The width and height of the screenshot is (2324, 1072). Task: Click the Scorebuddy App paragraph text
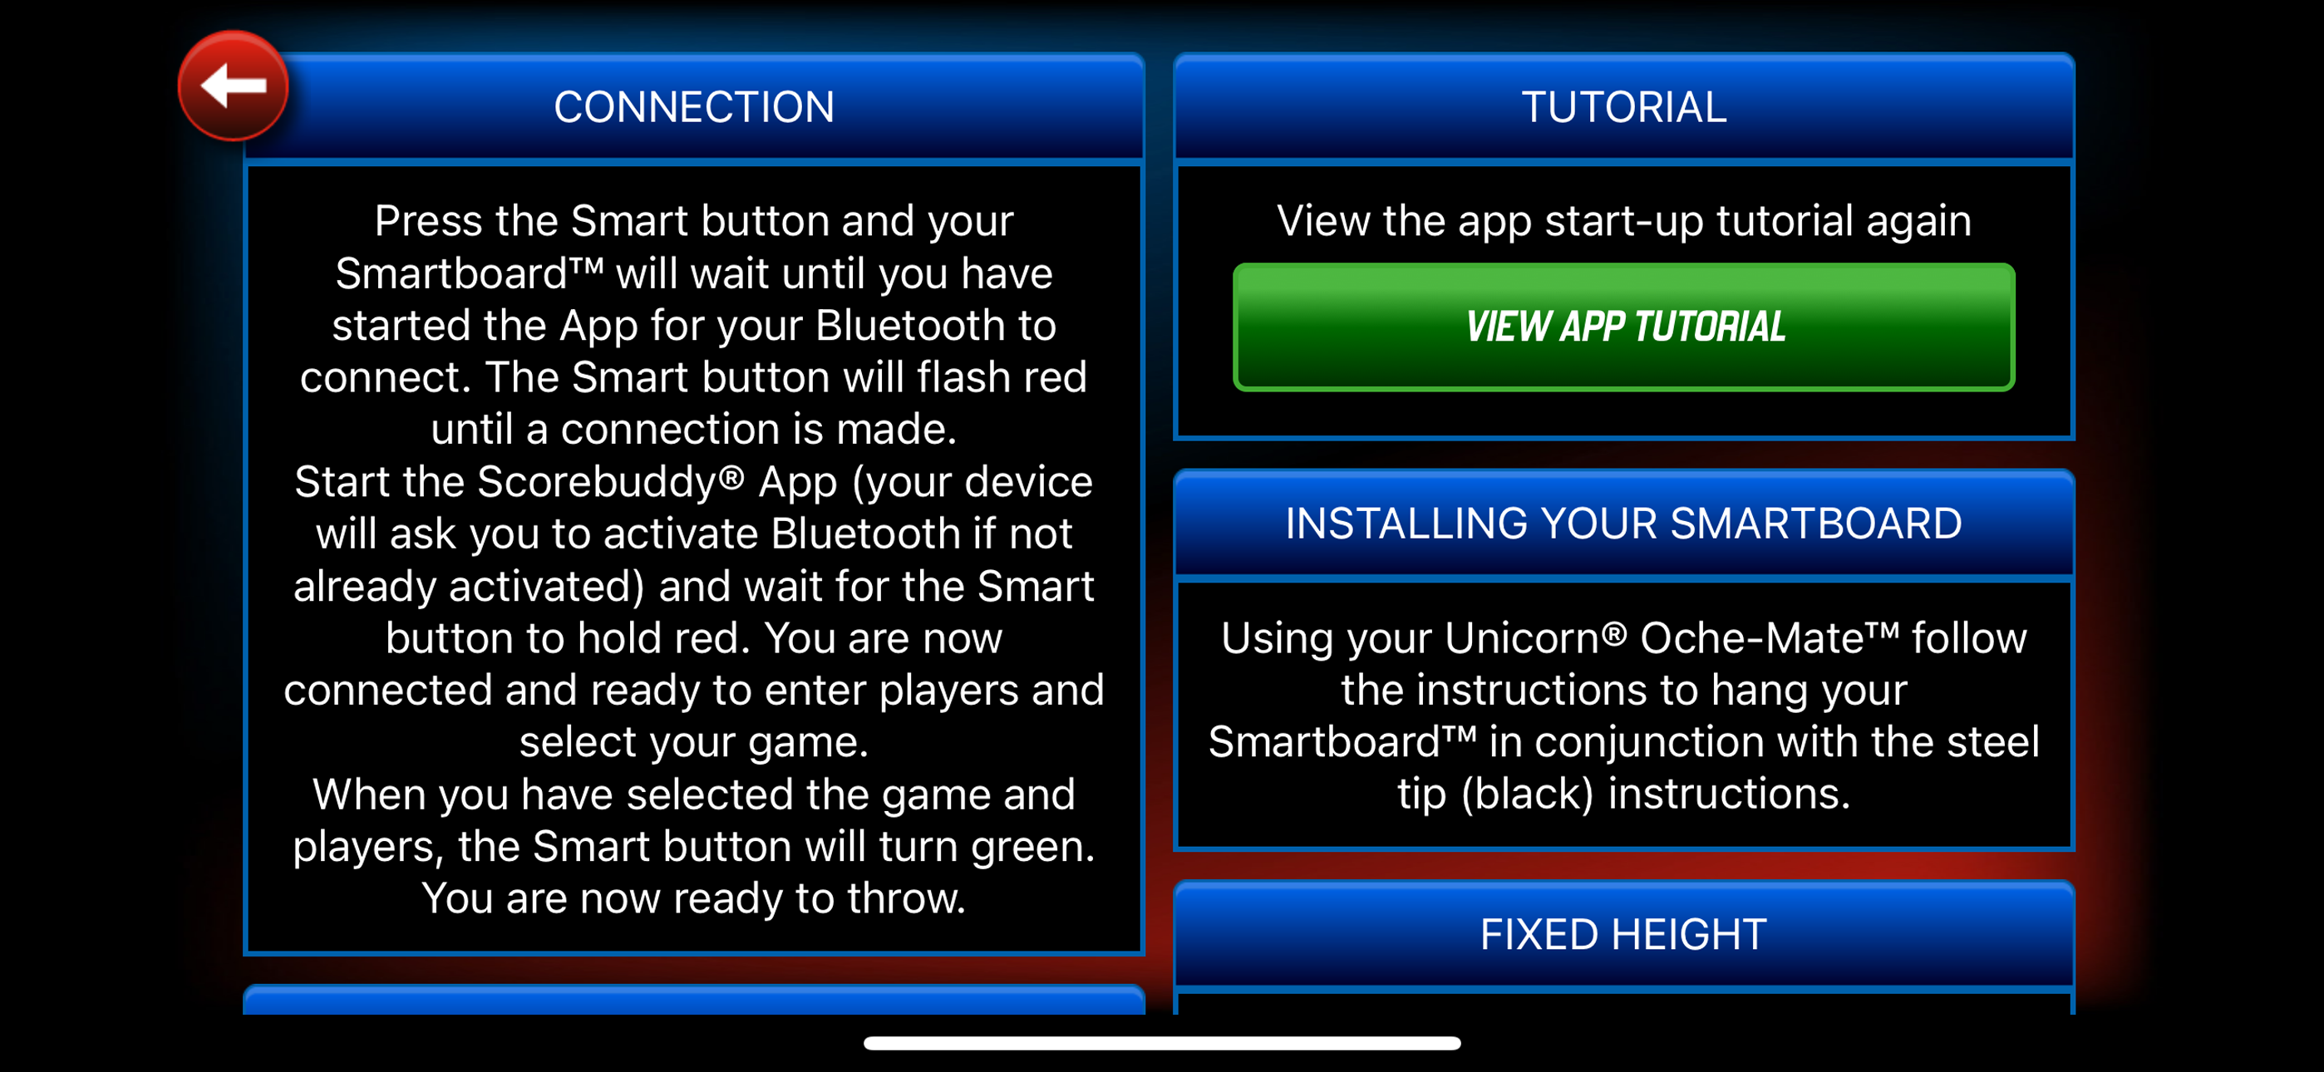[694, 611]
